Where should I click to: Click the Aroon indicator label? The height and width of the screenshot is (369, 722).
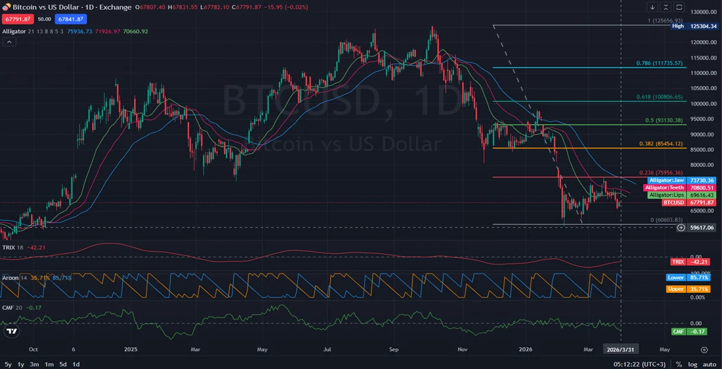point(9,277)
